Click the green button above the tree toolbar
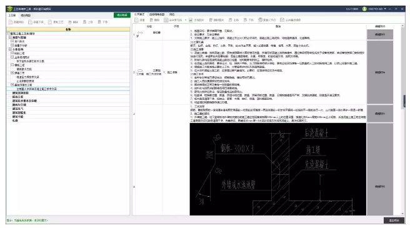The width and height of the screenshot is (410, 228). point(122,15)
